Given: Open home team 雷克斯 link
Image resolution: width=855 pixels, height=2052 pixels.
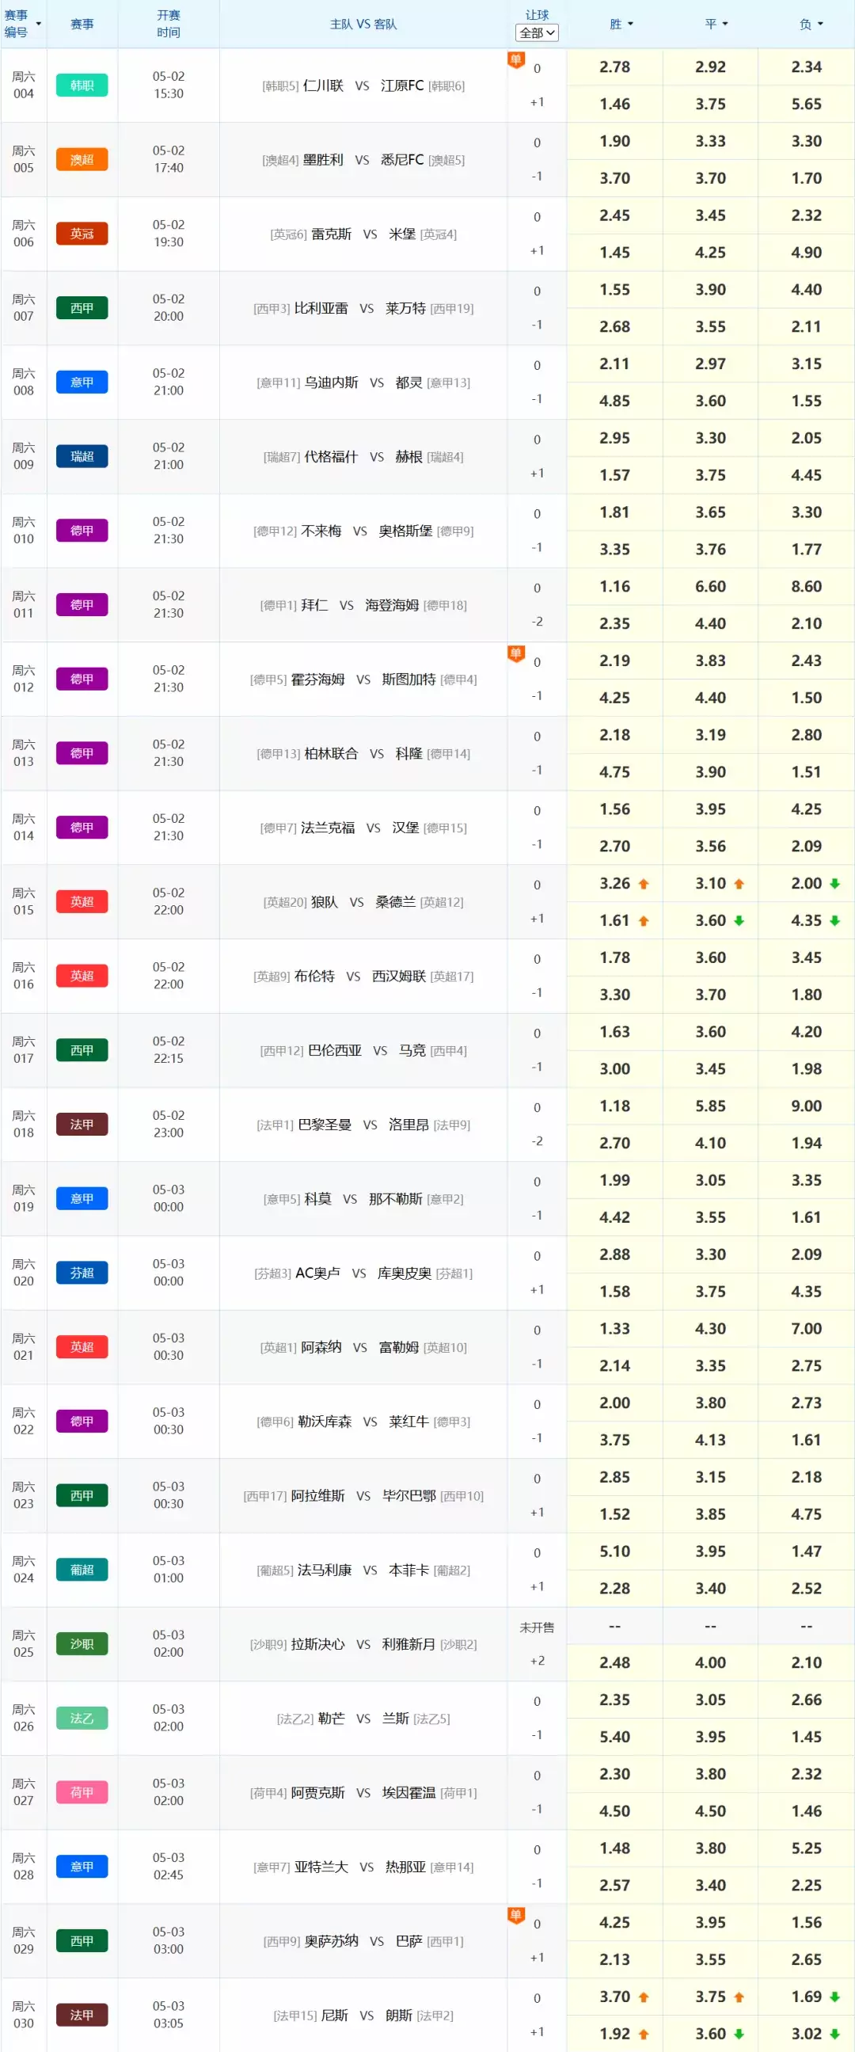Looking at the screenshot, I should (331, 234).
